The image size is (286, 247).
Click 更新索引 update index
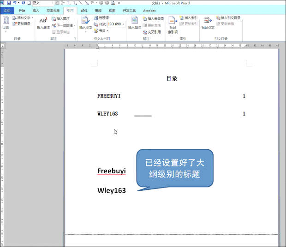[x=189, y=24]
